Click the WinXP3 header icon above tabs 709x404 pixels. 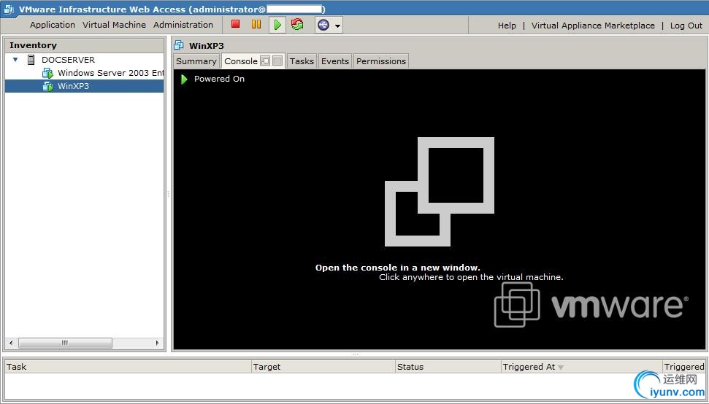coord(179,45)
